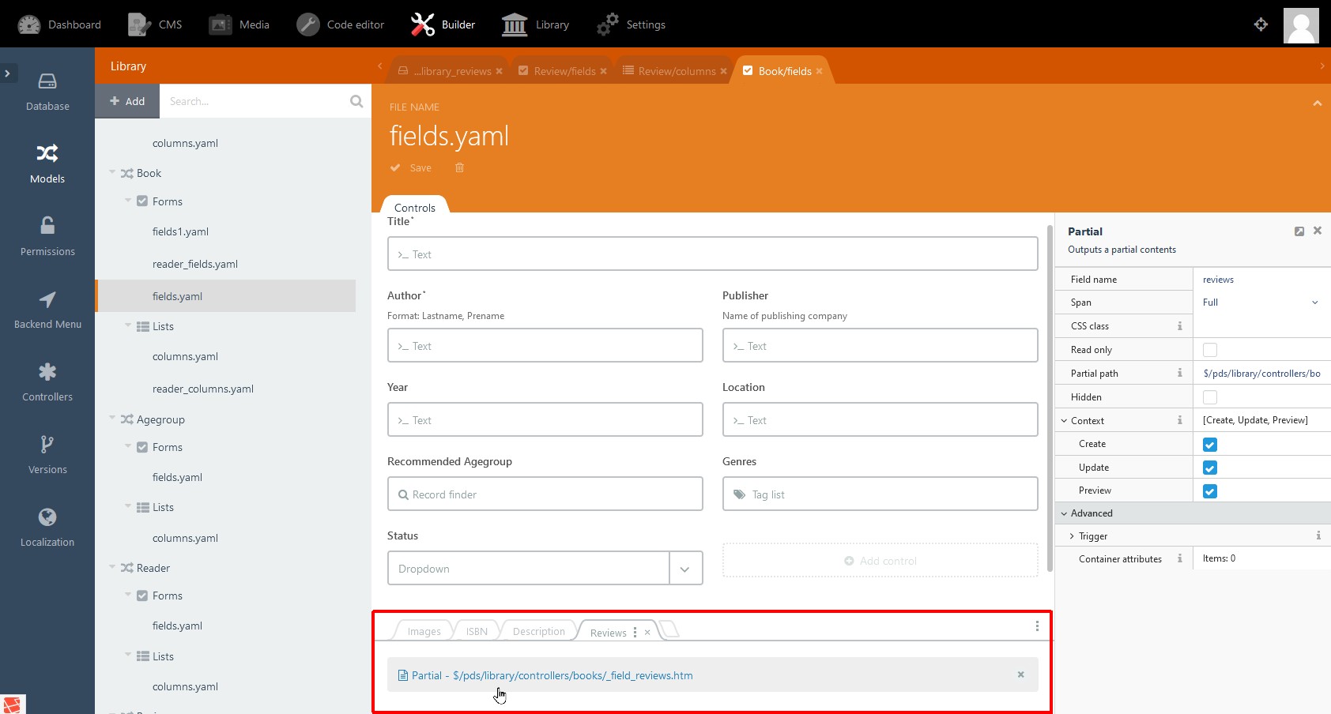Switch to the Description tab

(x=538, y=631)
